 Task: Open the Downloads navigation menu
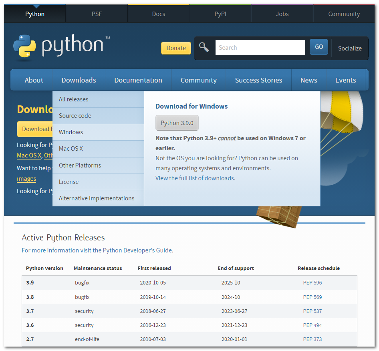tap(79, 80)
